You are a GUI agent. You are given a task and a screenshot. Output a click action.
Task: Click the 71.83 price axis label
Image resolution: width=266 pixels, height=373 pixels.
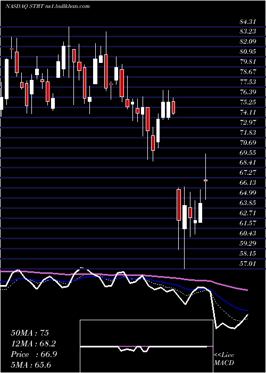click(x=248, y=133)
